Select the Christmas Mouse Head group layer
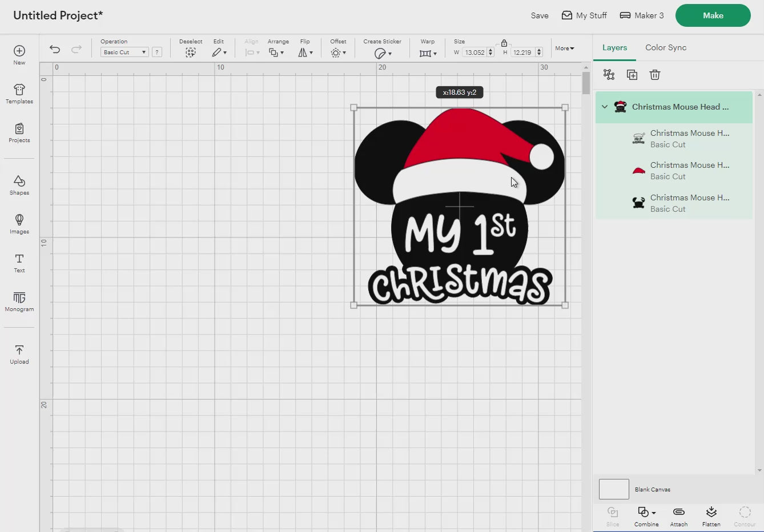The image size is (764, 532). (x=674, y=107)
